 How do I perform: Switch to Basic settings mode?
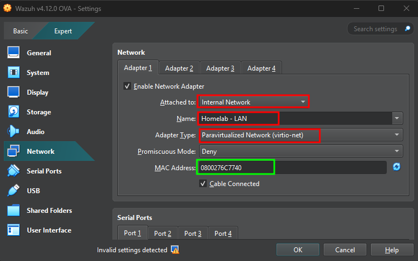20,31
